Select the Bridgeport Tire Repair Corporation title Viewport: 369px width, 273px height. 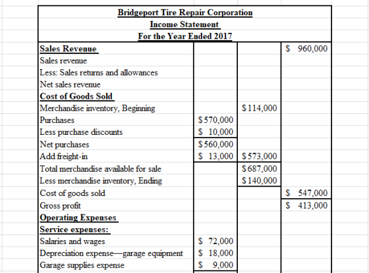coord(185,12)
